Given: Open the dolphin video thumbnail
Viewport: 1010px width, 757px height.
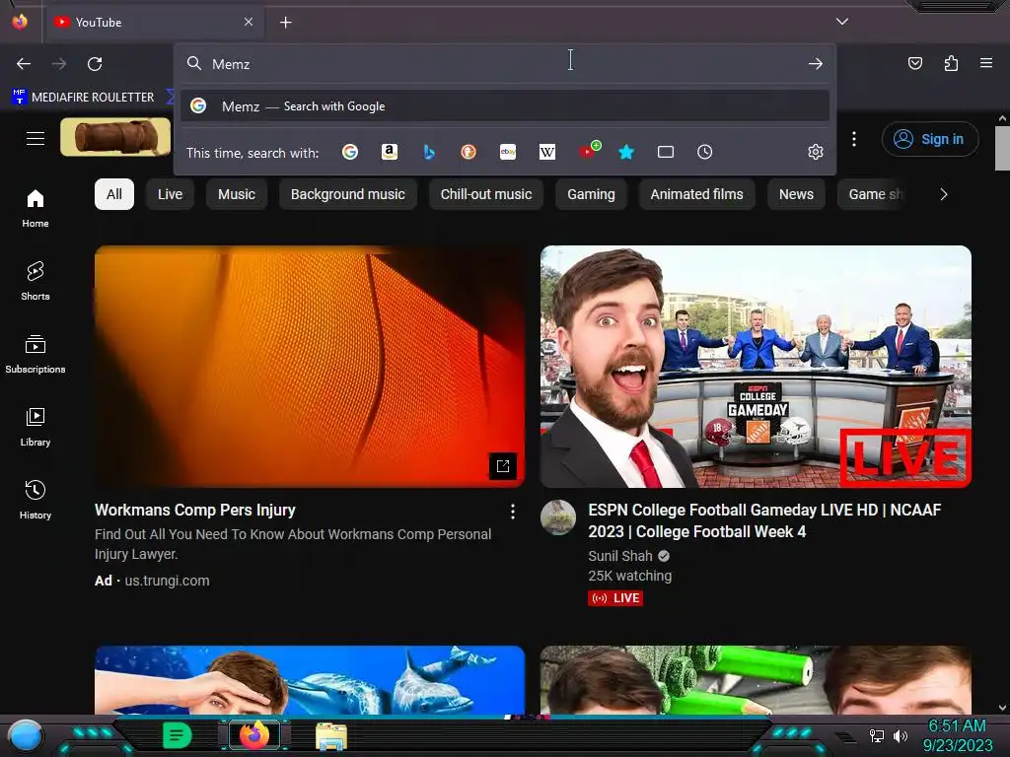Looking at the screenshot, I should pyautogui.click(x=310, y=680).
